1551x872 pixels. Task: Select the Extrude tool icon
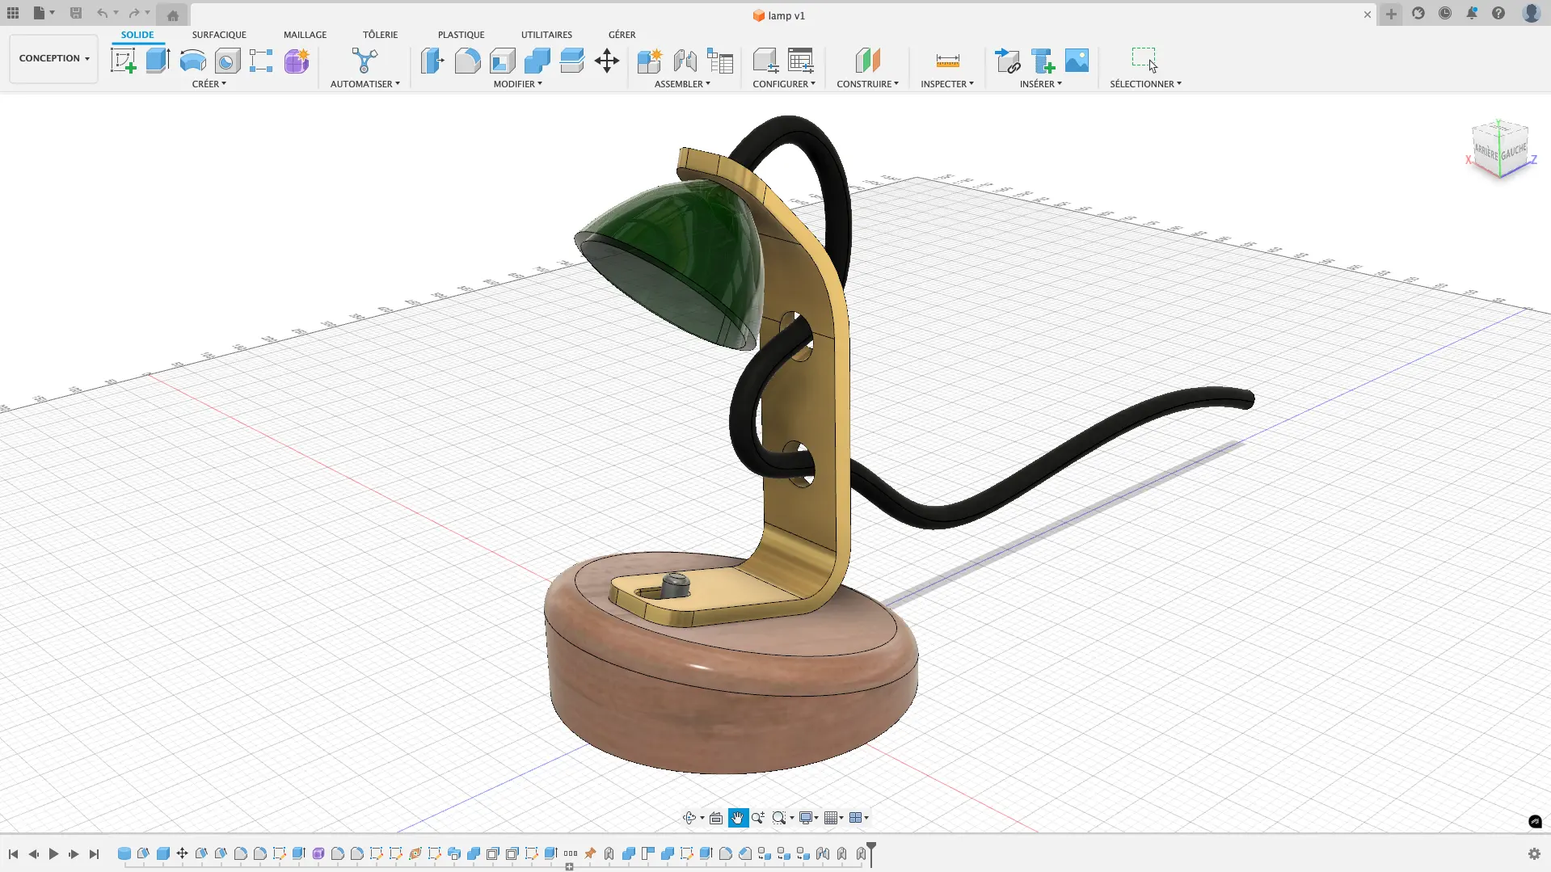pyautogui.click(x=158, y=61)
